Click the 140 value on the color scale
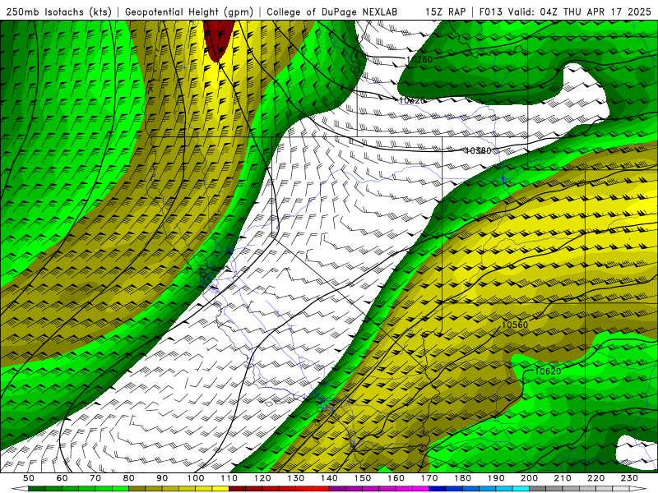Image resolution: width=658 pixels, height=493 pixels. point(330,478)
